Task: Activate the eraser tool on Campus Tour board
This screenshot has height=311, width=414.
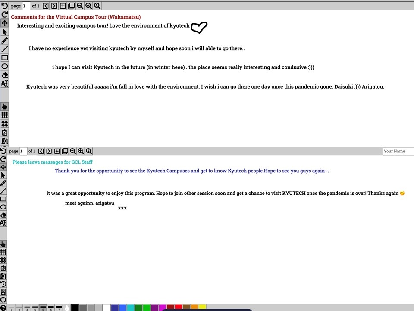Action: tap(4, 75)
